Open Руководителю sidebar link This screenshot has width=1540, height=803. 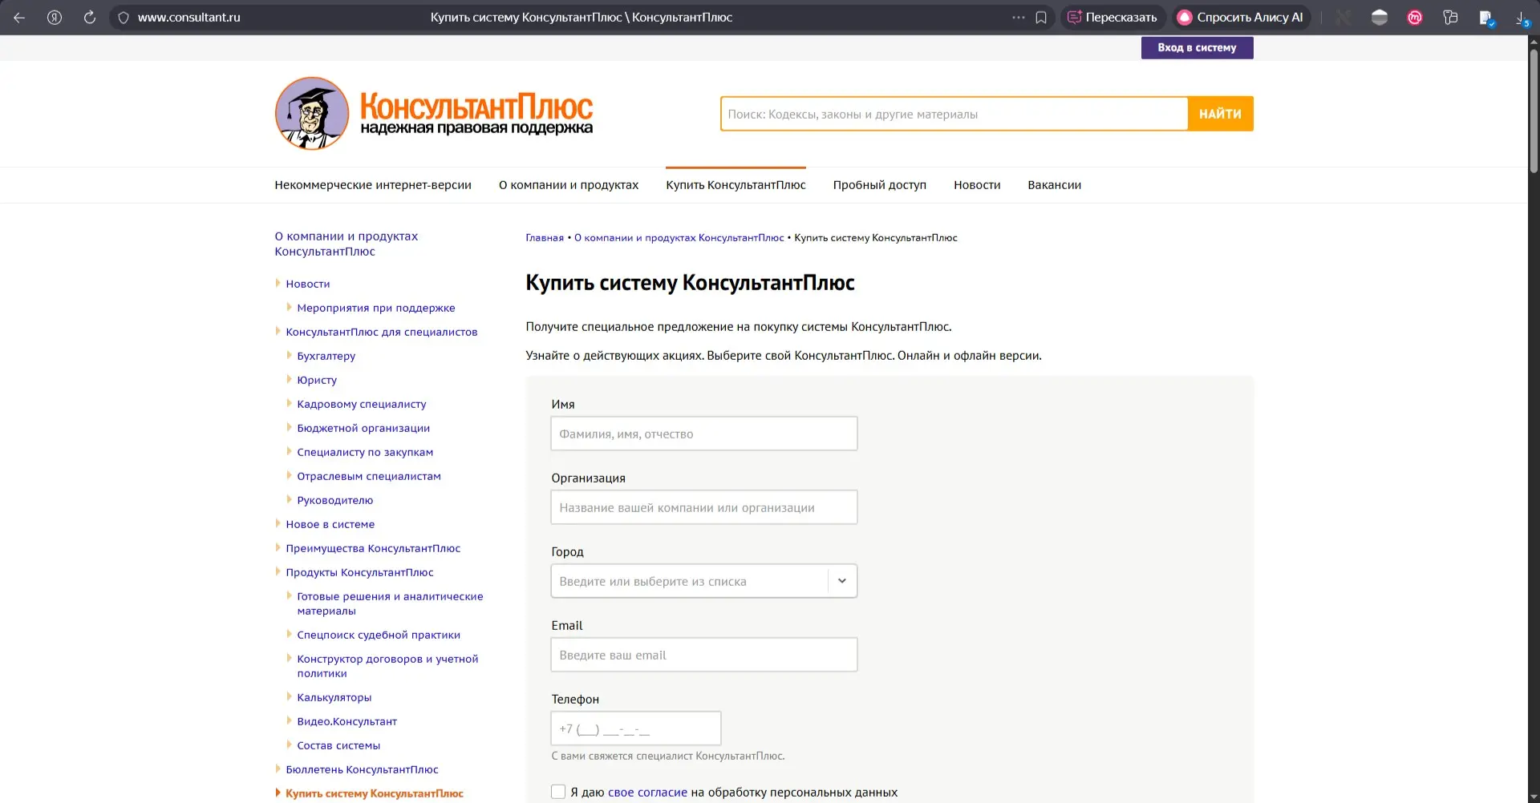(335, 500)
